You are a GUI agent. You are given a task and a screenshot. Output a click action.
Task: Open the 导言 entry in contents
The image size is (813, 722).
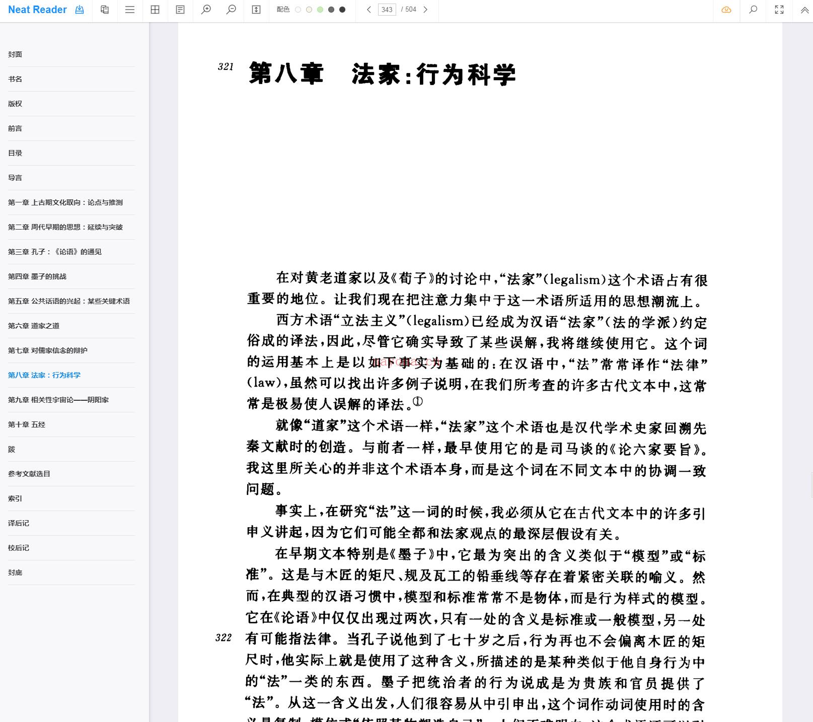(x=15, y=178)
